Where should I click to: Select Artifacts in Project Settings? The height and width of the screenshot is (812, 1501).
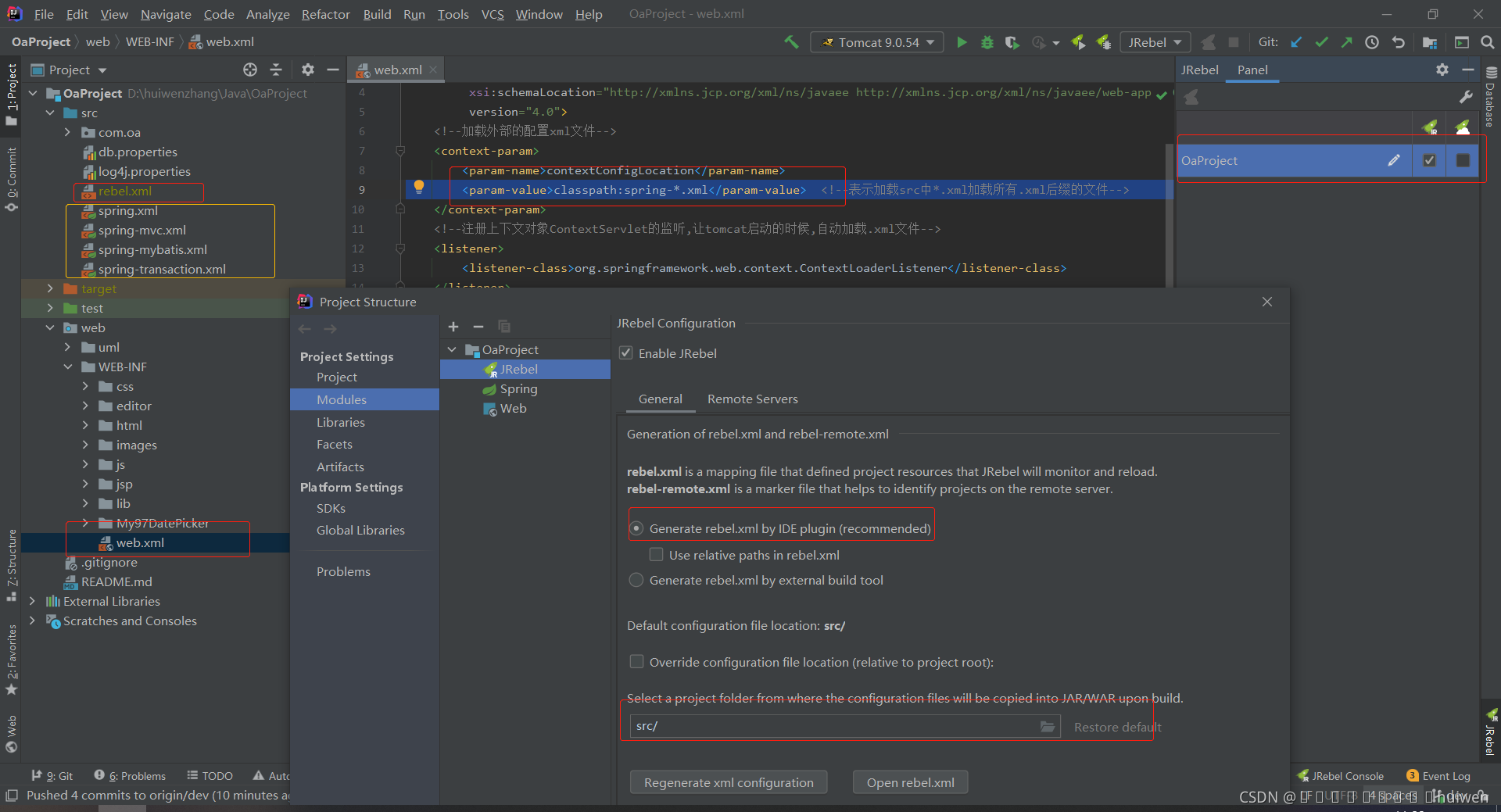(x=340, y=467)
